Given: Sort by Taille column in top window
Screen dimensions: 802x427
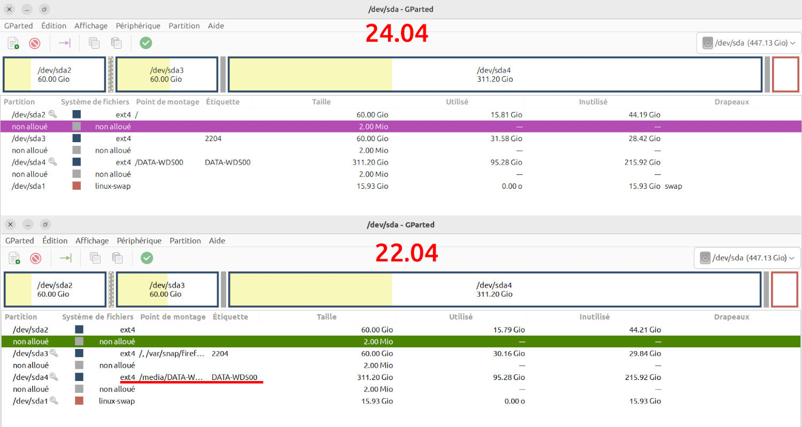Looking at the screenshot, I should coord(321,102).
